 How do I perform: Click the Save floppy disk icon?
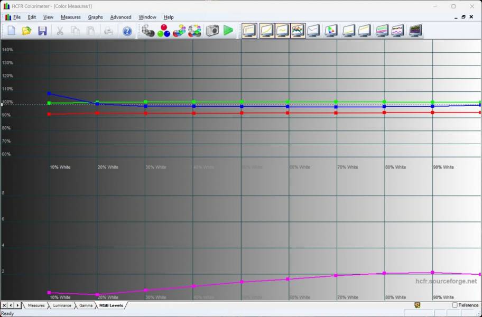point(42,31)
